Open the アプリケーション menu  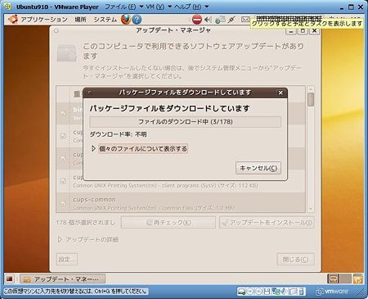coord(44,20)
